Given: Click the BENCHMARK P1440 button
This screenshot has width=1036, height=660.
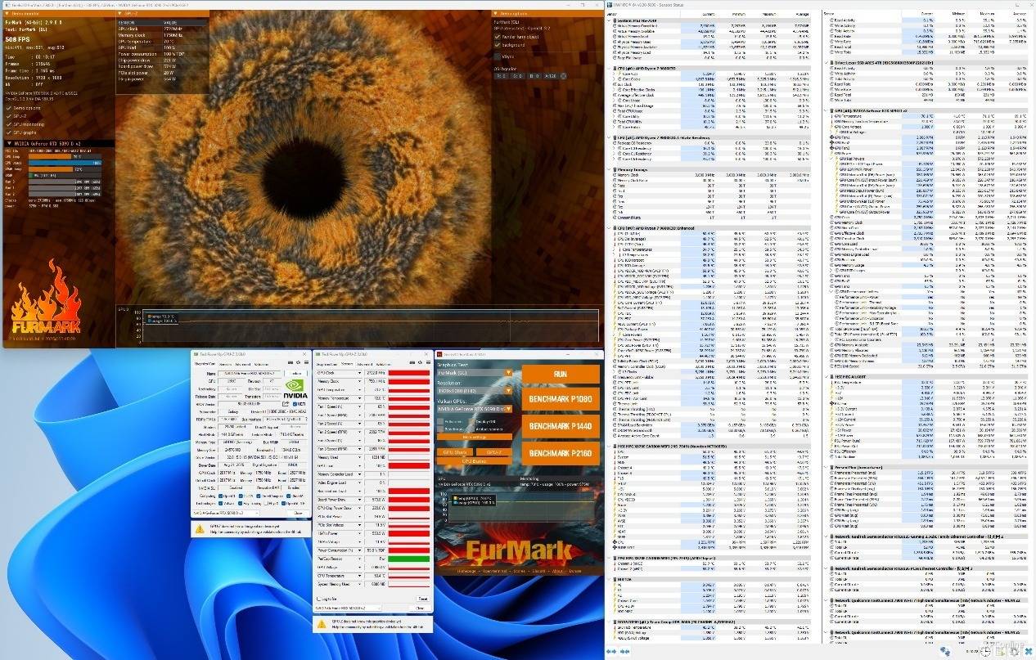Looking at the screenshot, I should (561, 426).
